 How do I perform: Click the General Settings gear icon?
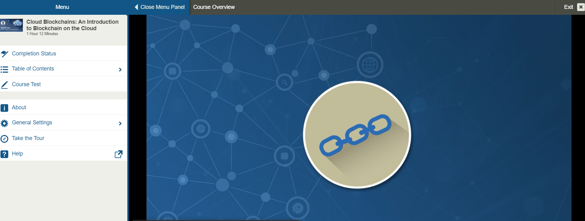pos(4,123)
